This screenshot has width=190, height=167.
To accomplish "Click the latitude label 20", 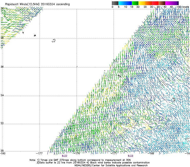I will point(2,151).
